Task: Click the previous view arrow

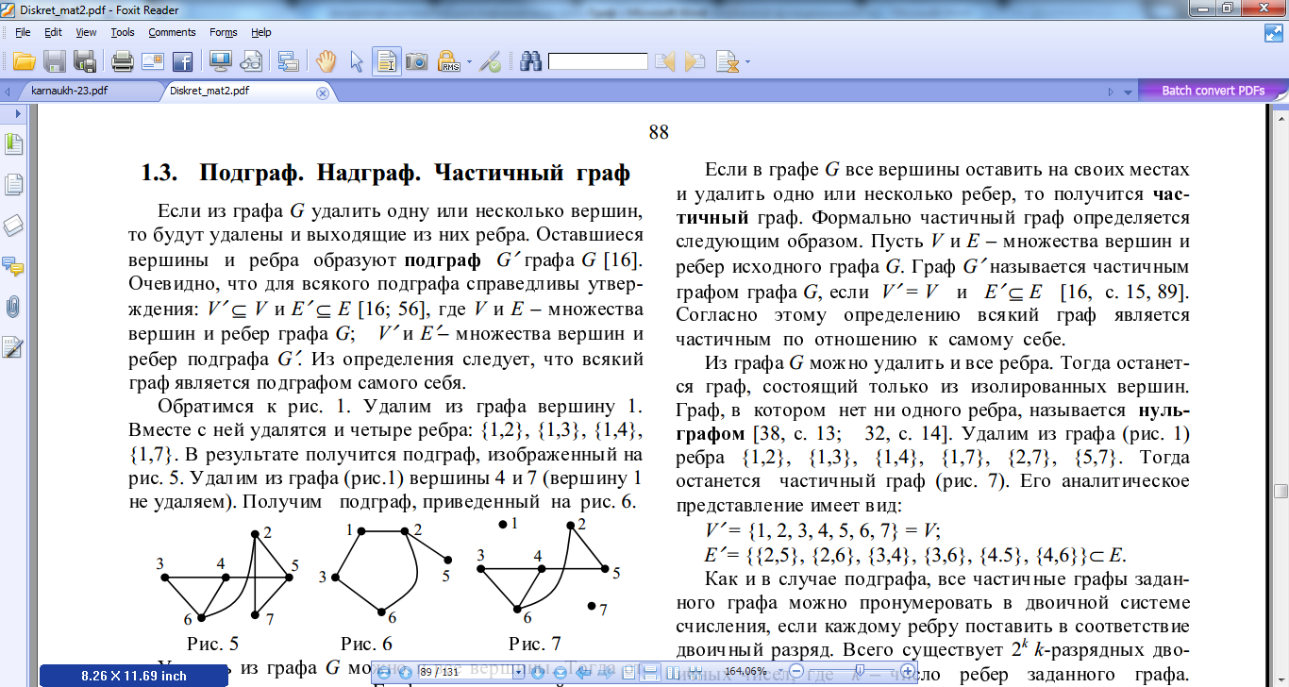Action: point(583,672)
